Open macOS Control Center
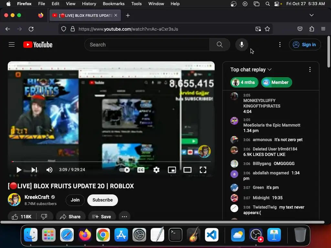331x248 pixels. (277, 4)
